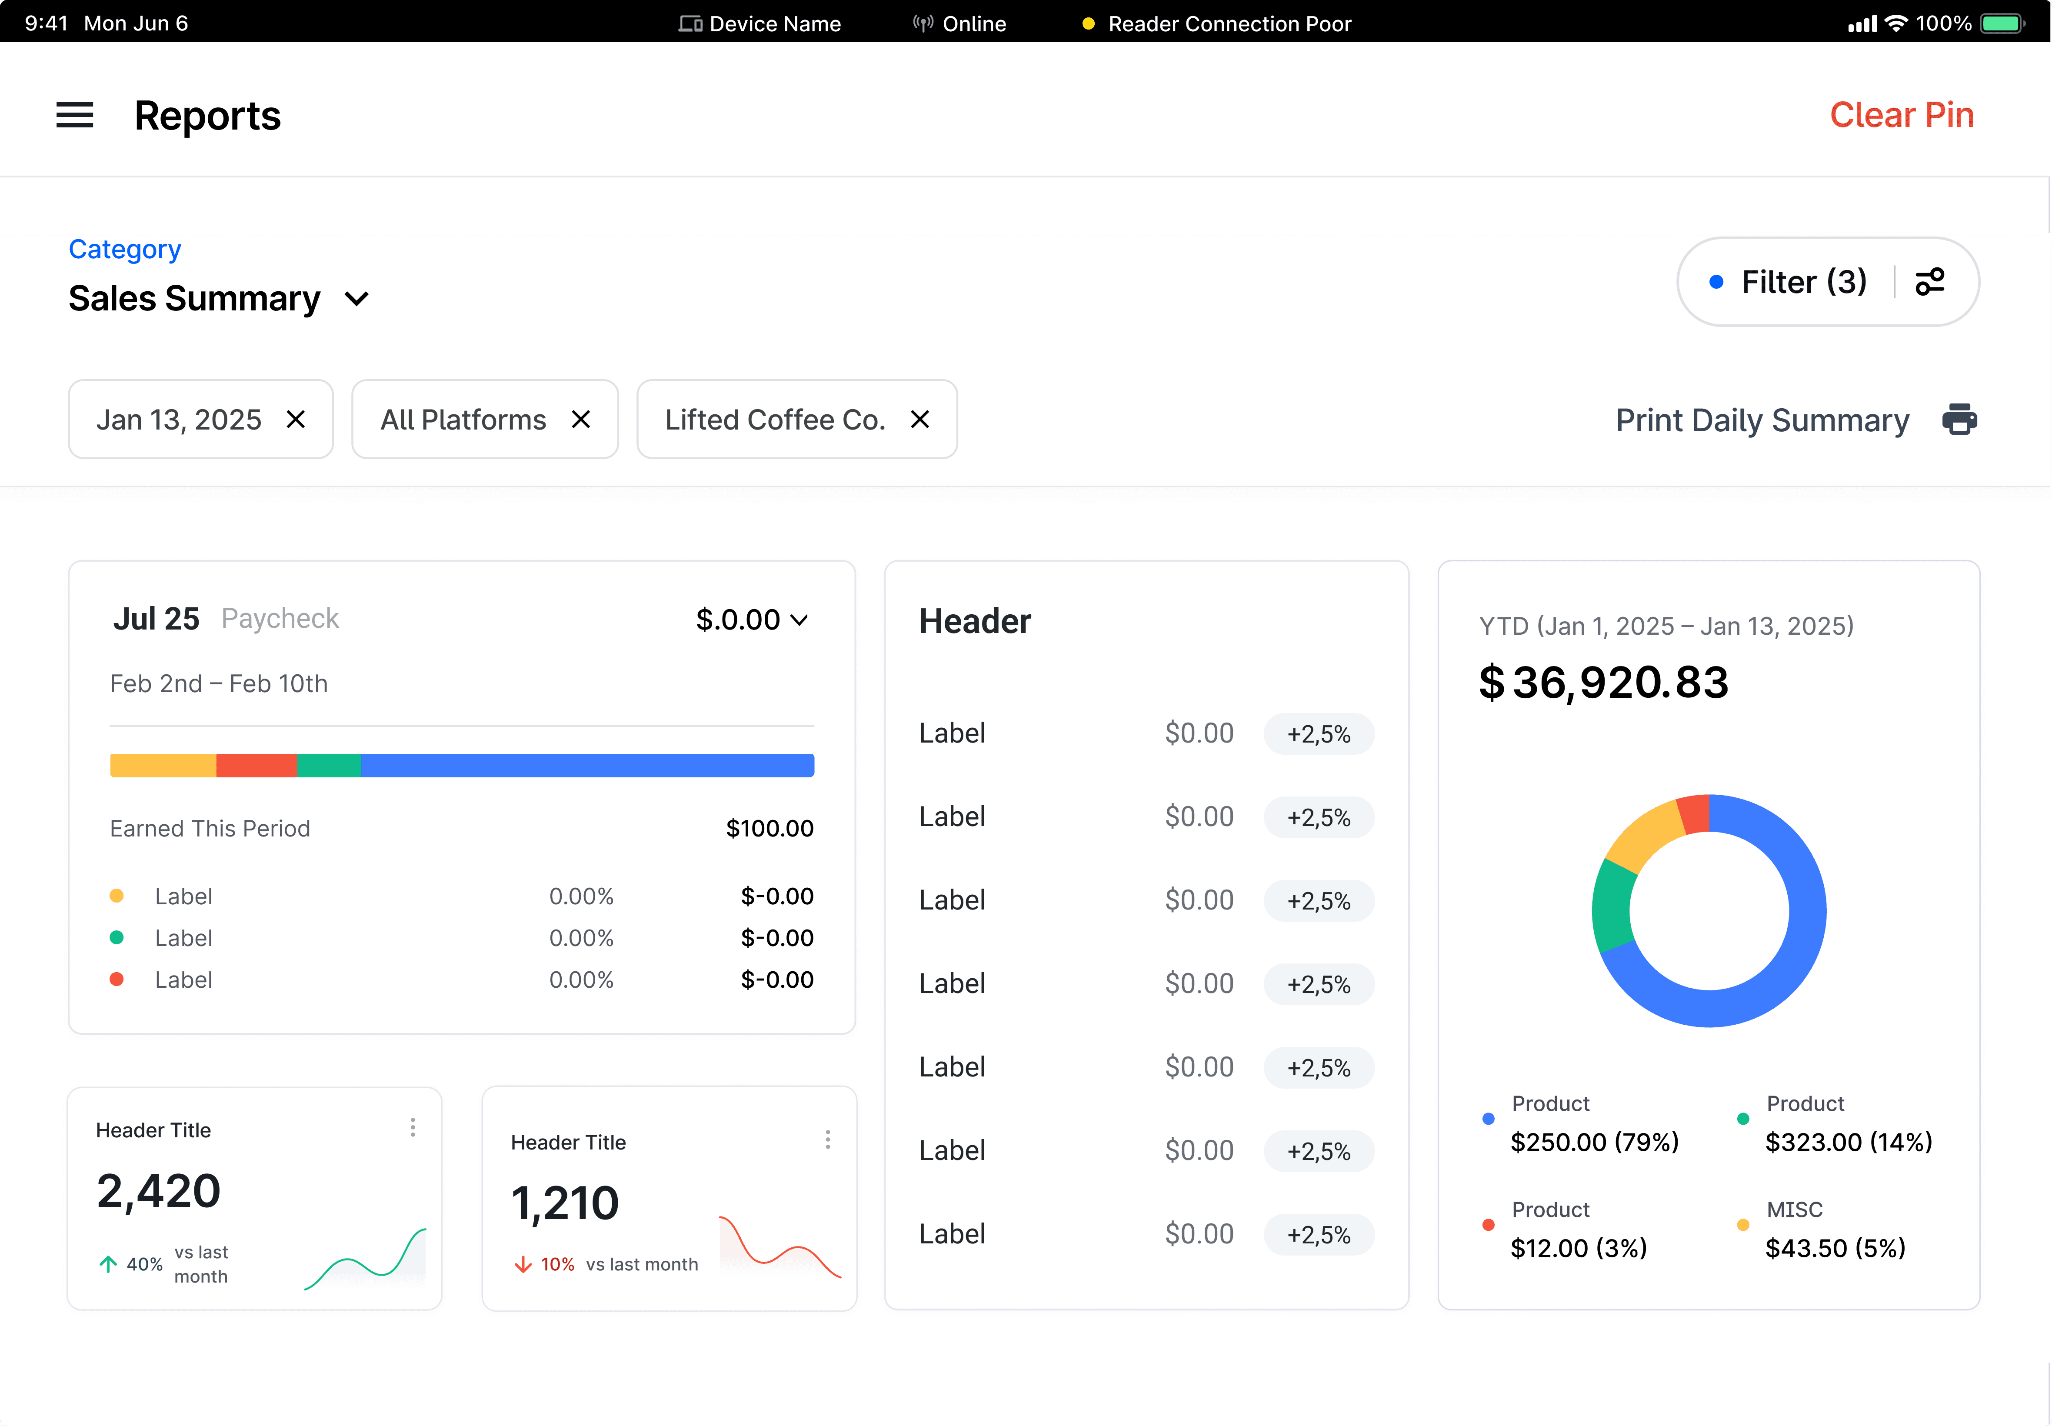Screen dimensions: 2052x1426
Task: Click the filter sliders icon
Action: pyautogui.click(x=1929, y=282)
